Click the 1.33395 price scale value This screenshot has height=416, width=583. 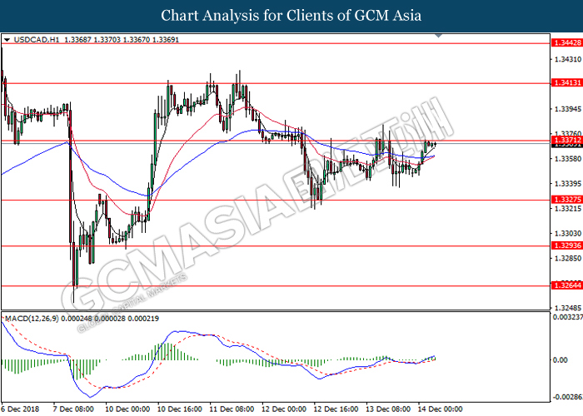coord(567,184)
